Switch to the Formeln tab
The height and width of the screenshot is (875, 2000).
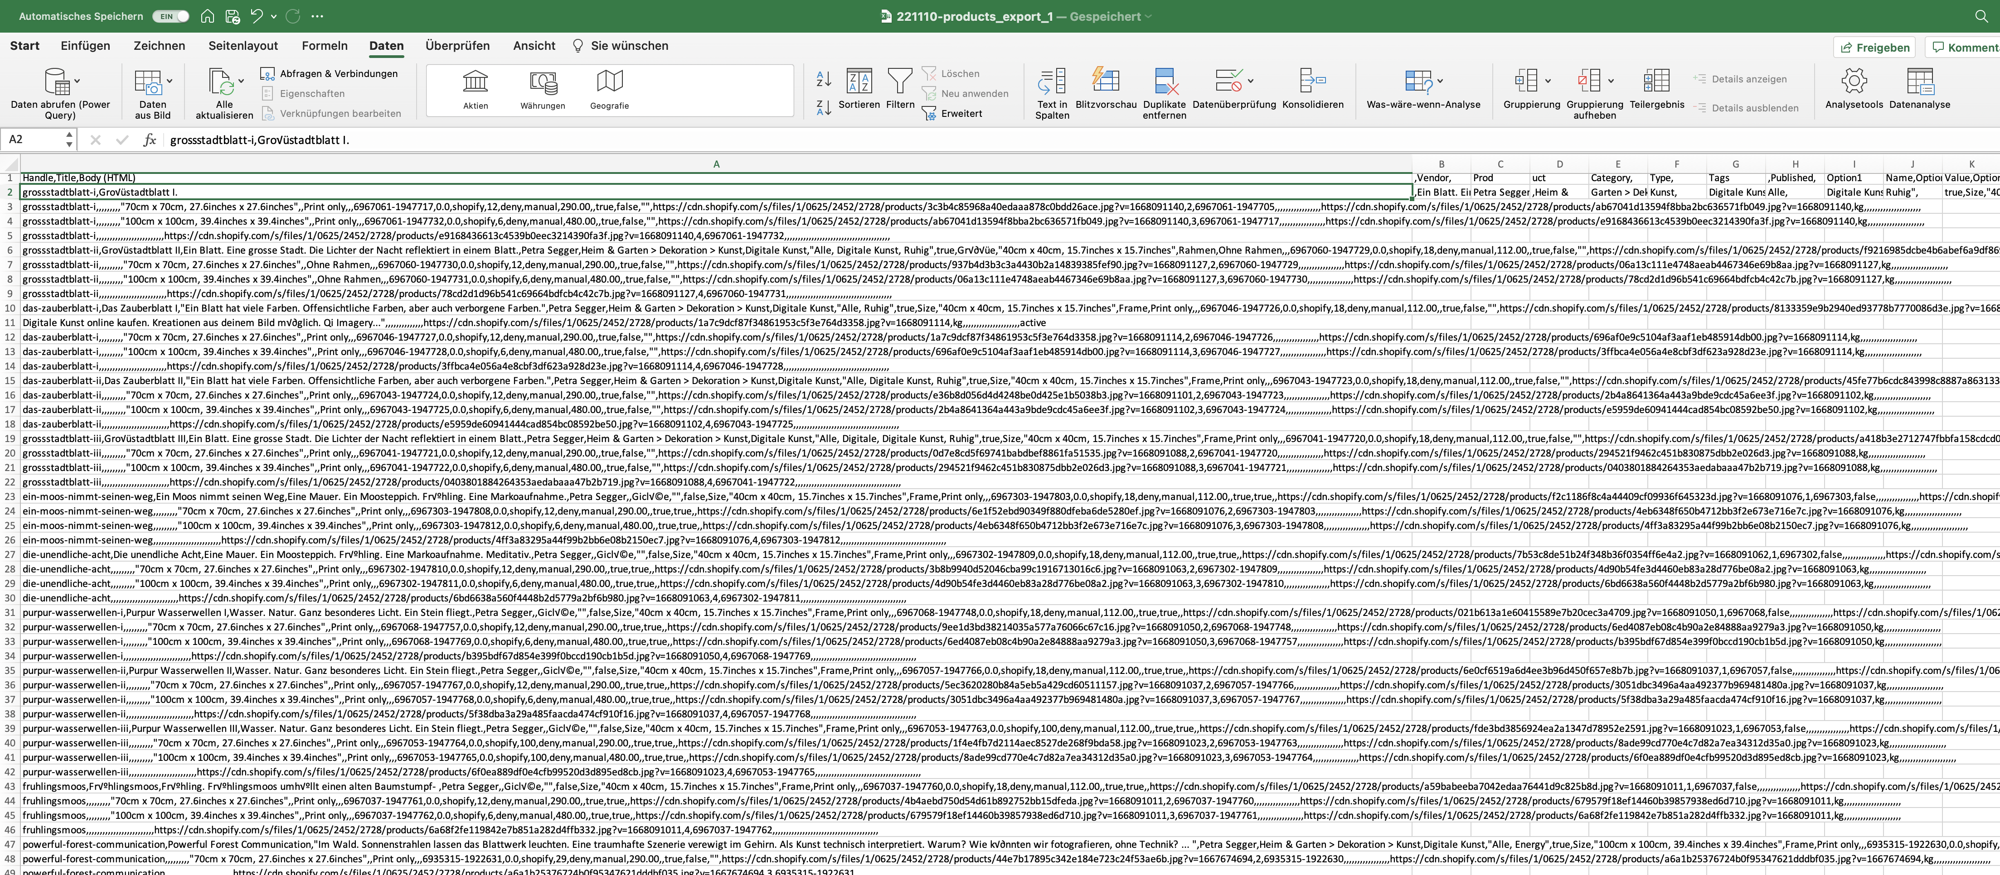tap(325, 46)
